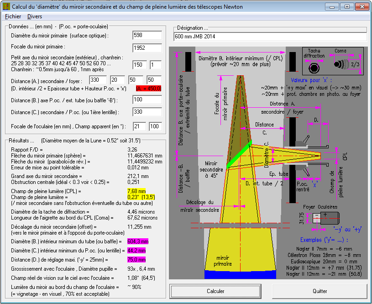Click the eyepiece drawing near 31.75
Viewport: 372px width, 304px height.
point(326,218)
